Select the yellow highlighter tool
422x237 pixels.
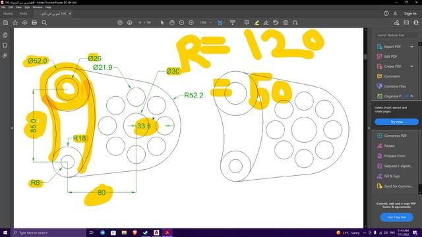click(256, 23)
